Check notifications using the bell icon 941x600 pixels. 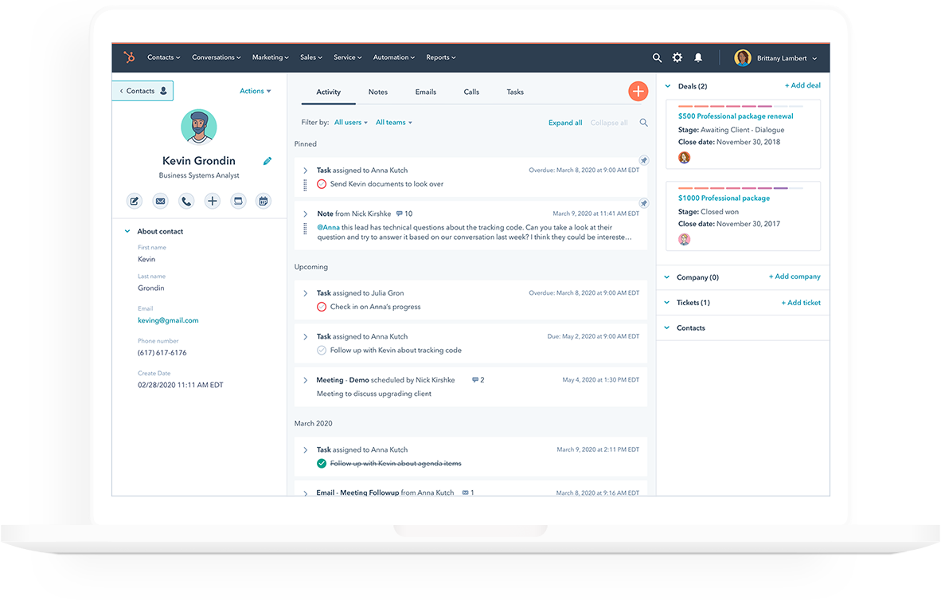tap(698, 57)
